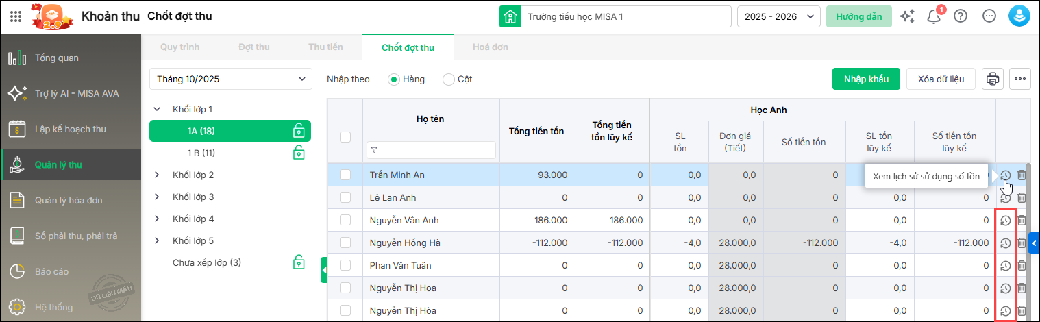Toggle the select-all checkbox in table header

point(345,137)
